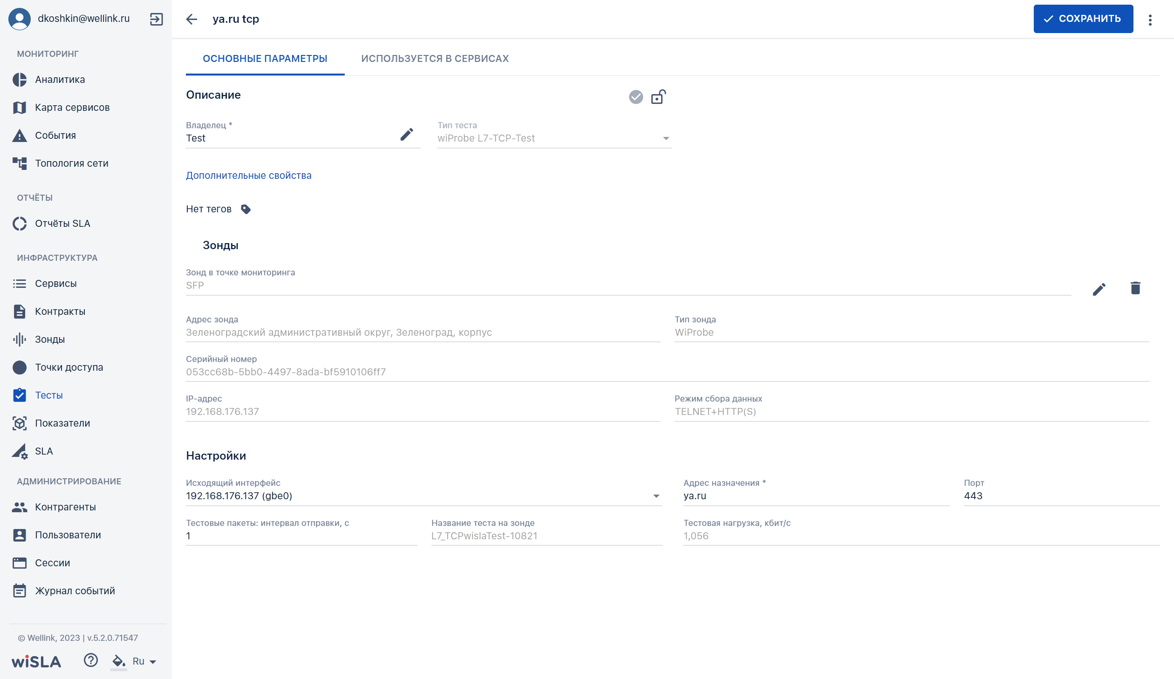Image resolution: width=1174 pixels, height=679 pixels.
Task: Click the Адрес назначения input field
Action: [816, 496]
